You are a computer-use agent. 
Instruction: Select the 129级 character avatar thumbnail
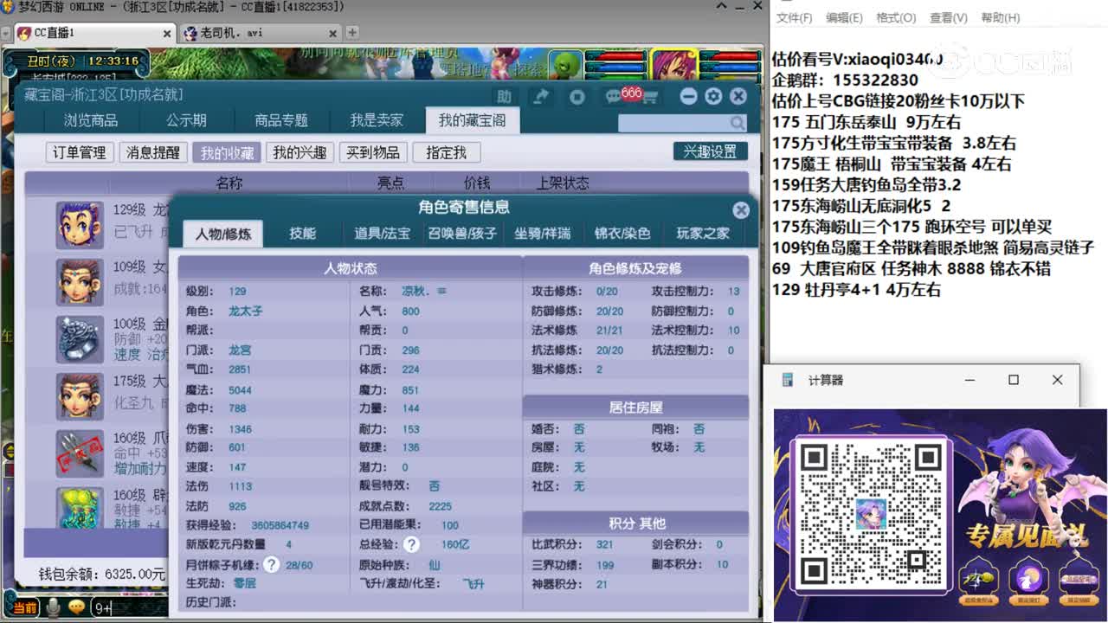tap(80, 225)
